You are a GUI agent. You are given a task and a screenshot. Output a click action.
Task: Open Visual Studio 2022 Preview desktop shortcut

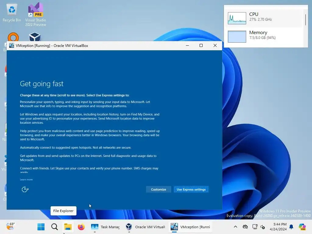(x=36, y=14)
